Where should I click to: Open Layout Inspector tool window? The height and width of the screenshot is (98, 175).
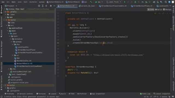162,94
